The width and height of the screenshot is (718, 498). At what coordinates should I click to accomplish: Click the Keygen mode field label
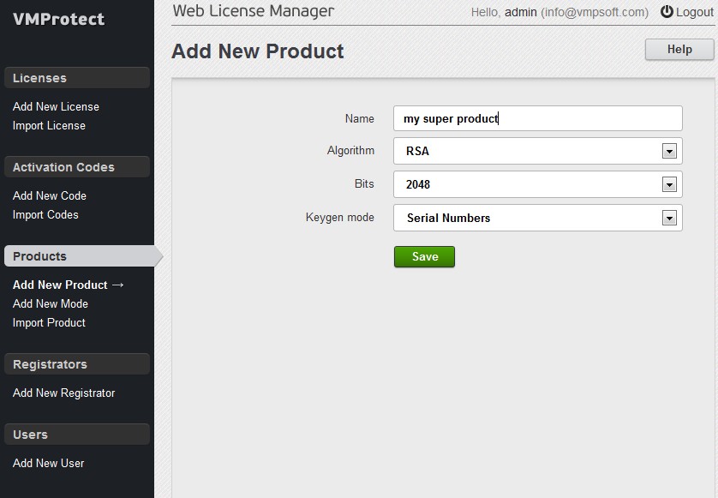(x=340, y=218)
